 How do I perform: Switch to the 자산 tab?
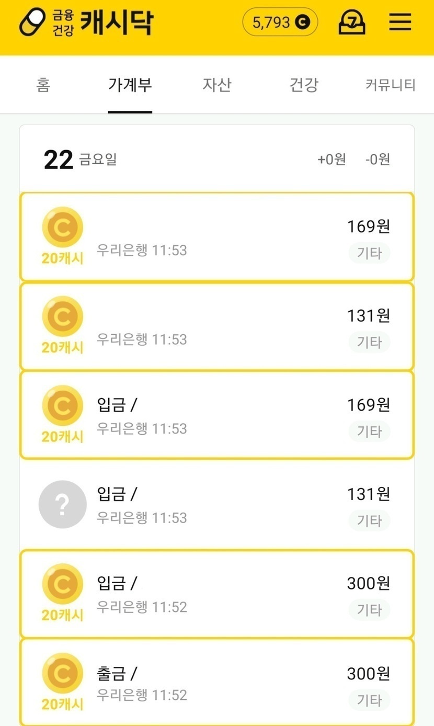(x=216, y=85)
